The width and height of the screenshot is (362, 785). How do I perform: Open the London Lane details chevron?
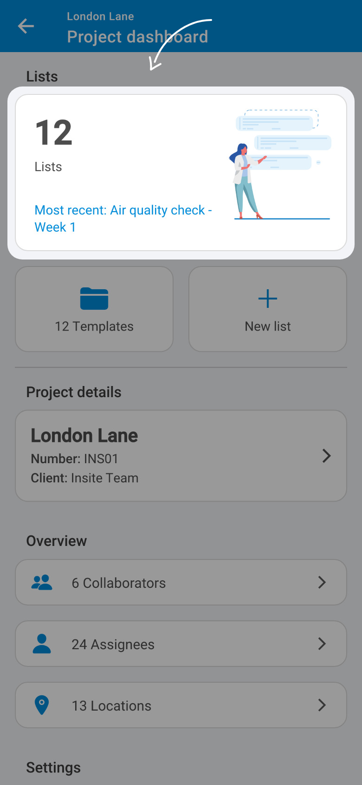[x=326, y=456]
